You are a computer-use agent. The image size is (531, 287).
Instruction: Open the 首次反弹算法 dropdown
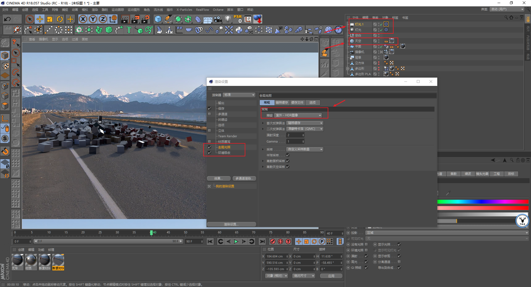pyautogui.click(x=305, y=123)
